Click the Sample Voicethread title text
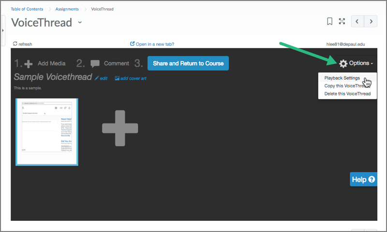The image size is (387, 232). pyautogui.click(x=53, y=77)
